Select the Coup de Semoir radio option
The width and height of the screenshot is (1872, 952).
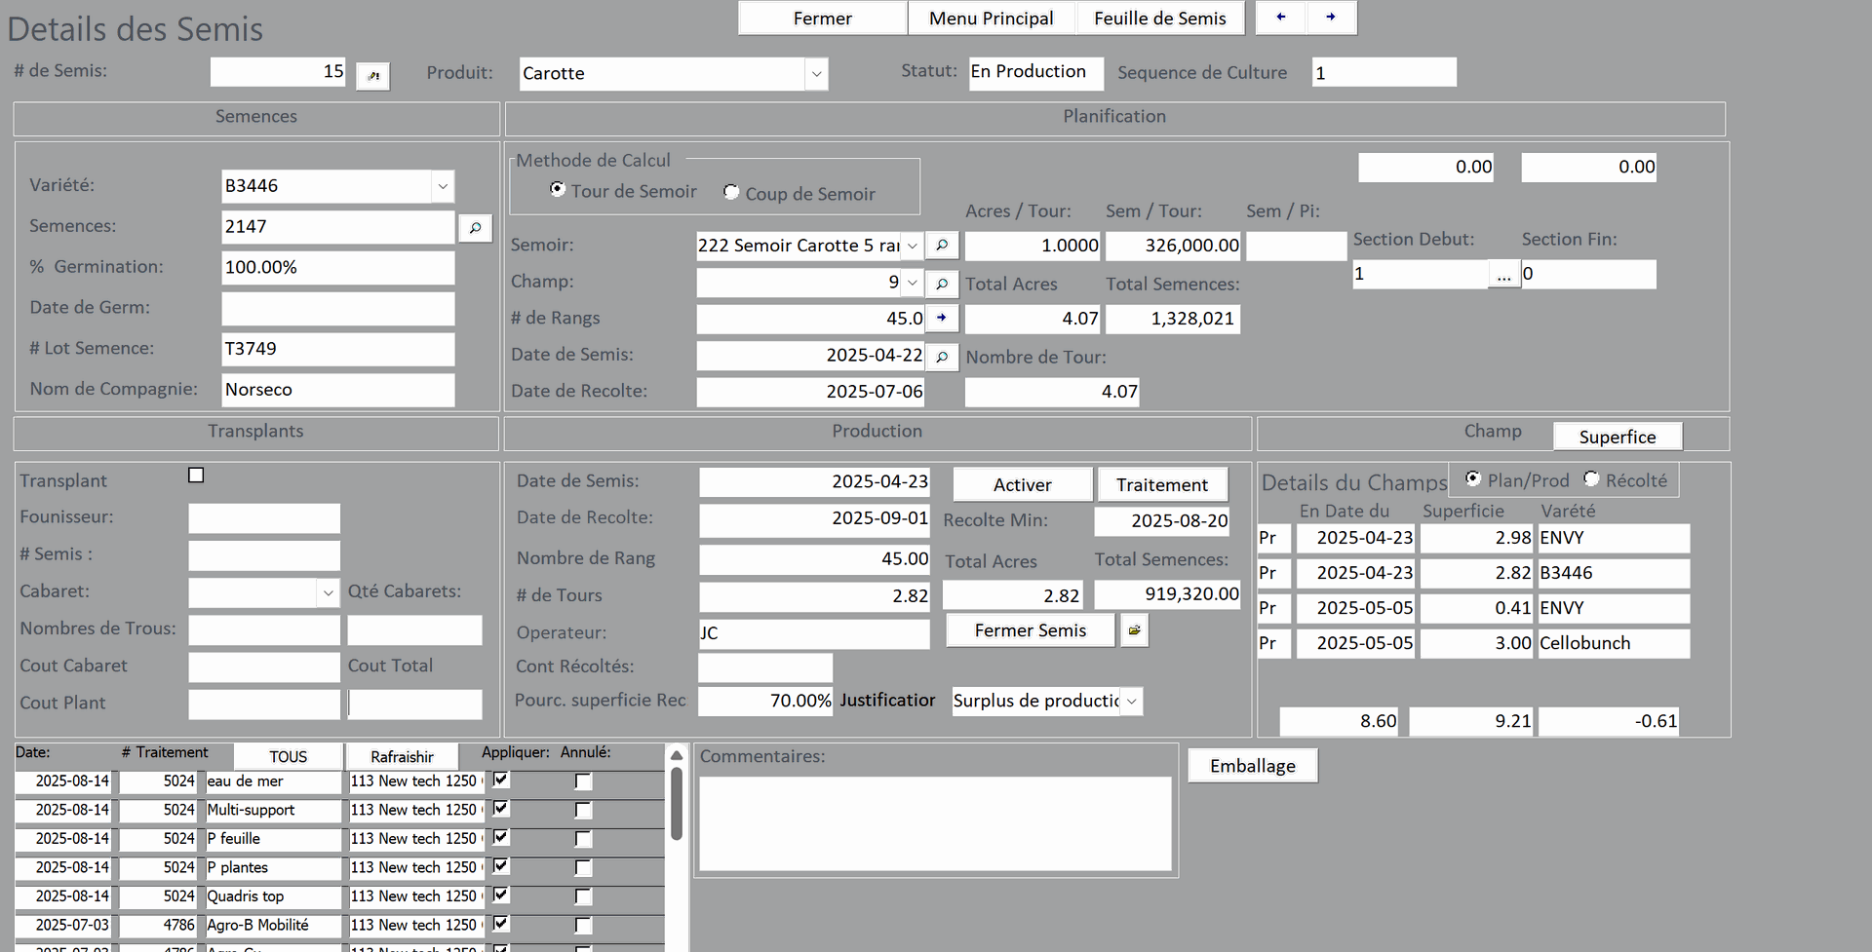tap(731, 192)
